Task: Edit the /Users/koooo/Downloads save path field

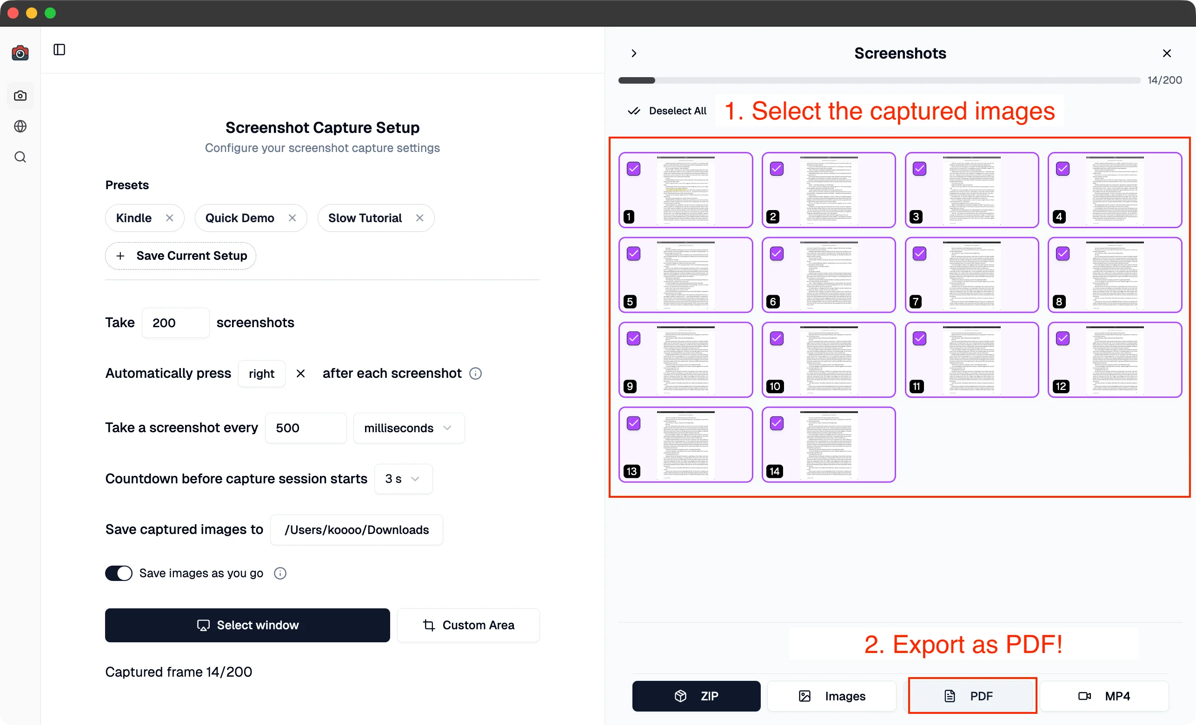Action: (x=356, y=529)
